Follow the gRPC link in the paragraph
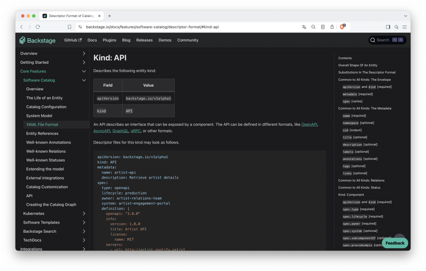This screenshot has width=426, height=271. coord(136,131)
